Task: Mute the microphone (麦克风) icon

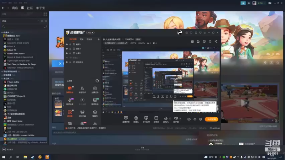Action: [x=166, y=119]
